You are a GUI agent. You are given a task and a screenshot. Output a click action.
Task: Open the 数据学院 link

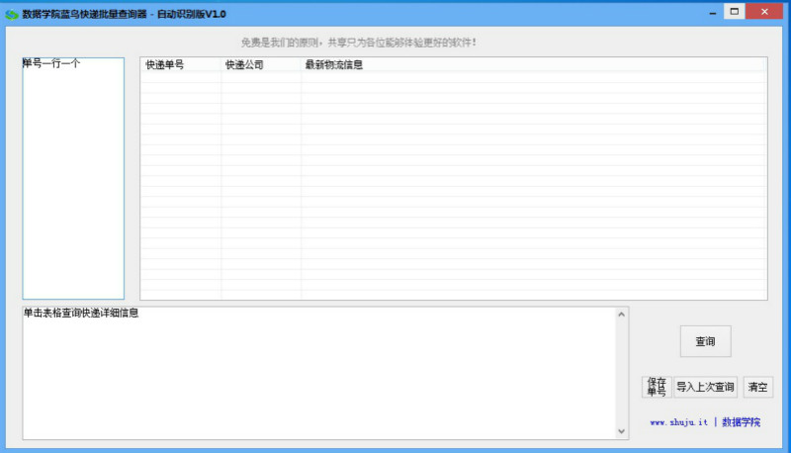click(741, 422)
